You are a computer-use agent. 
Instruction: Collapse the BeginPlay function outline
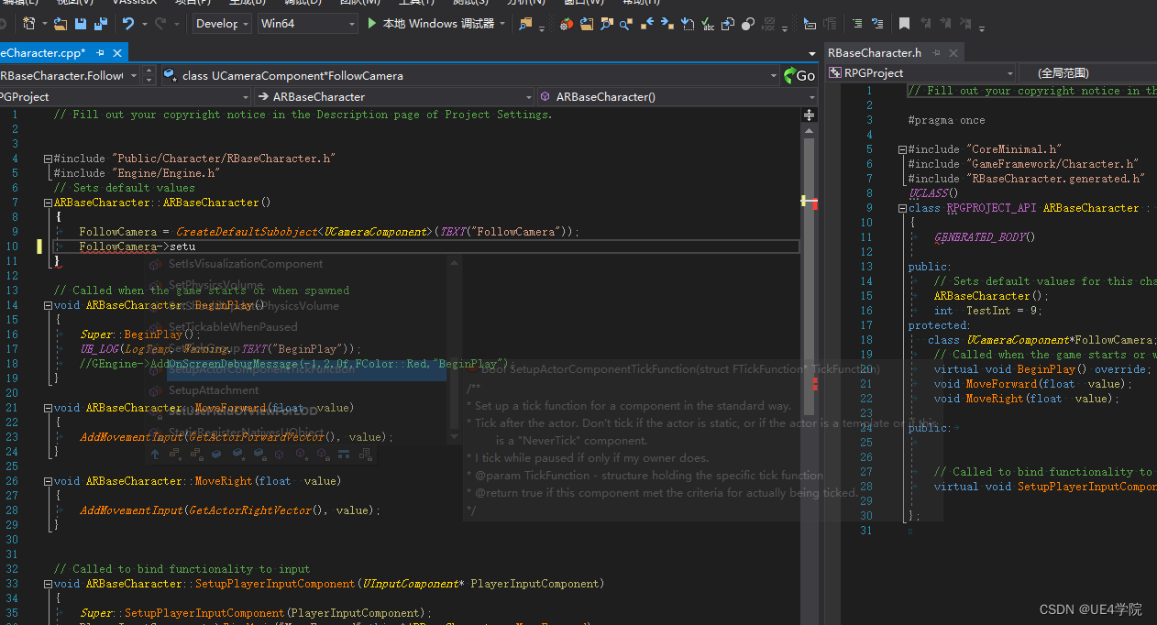pyautogui.click(x=48, y=305)
